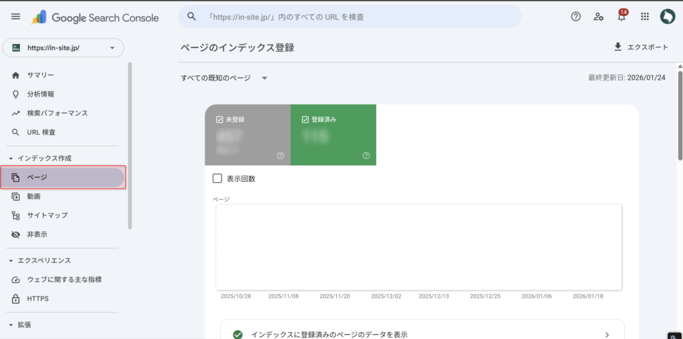Click the lock icon beside HTTPS
This screenshot has width=683, height=339.
[16, 299]
